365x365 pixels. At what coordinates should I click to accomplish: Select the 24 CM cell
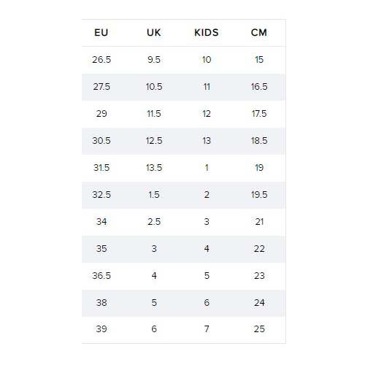click(259, 303)
